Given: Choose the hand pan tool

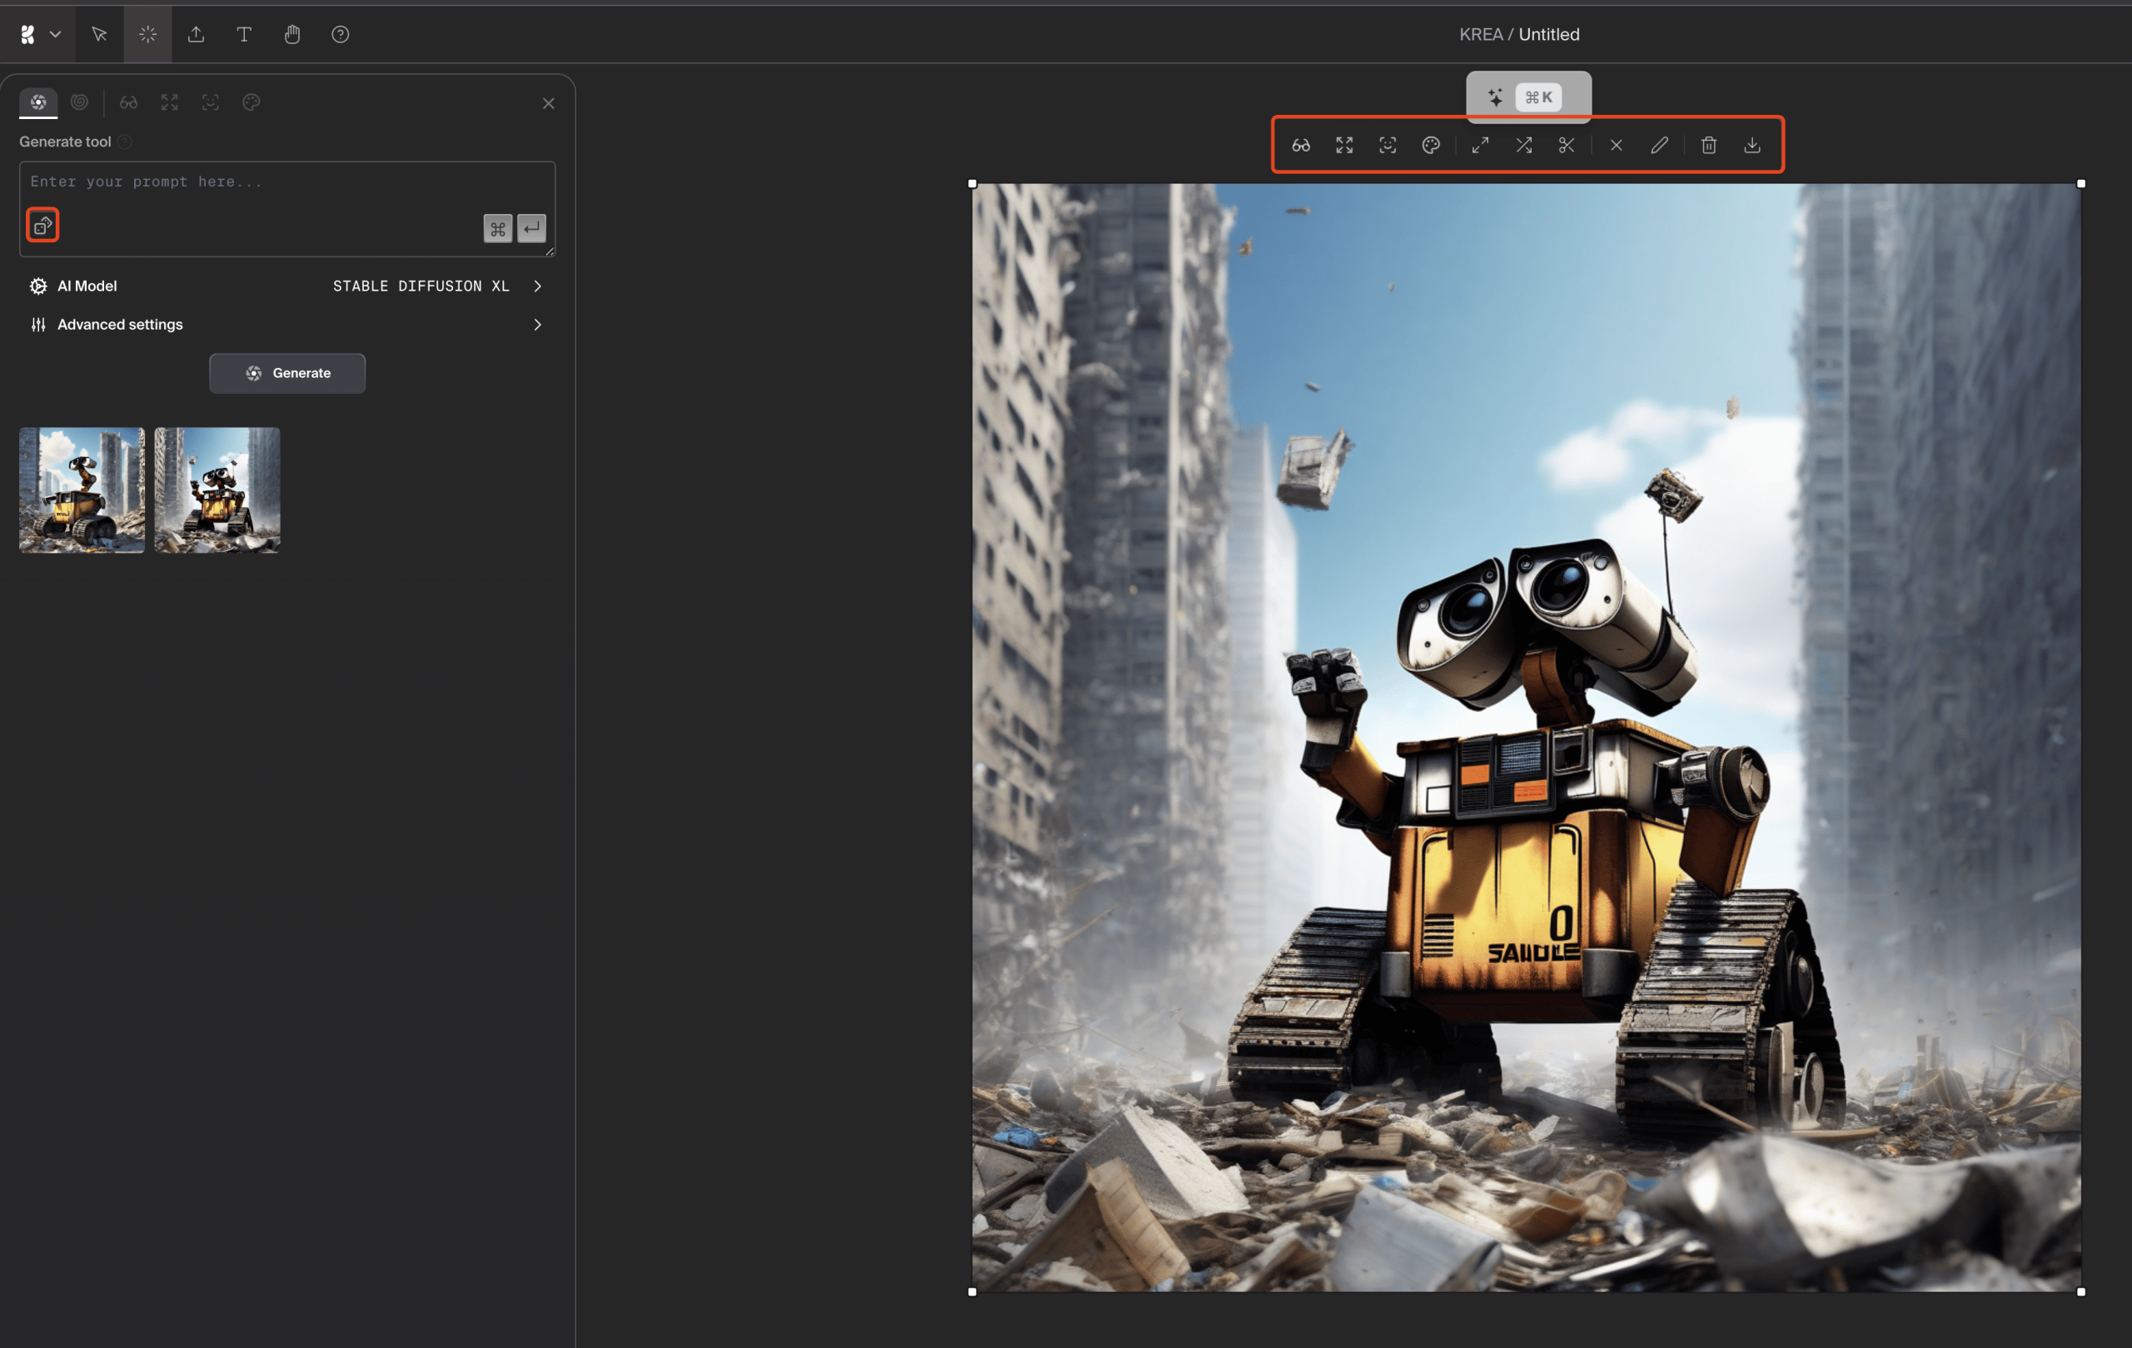Looking at the screenshot, I should pos(292,34).
